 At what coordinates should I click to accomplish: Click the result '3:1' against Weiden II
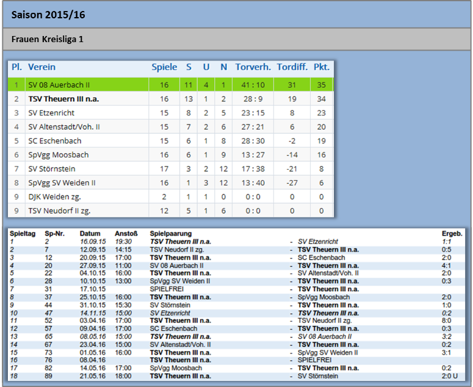coord(447,353)
